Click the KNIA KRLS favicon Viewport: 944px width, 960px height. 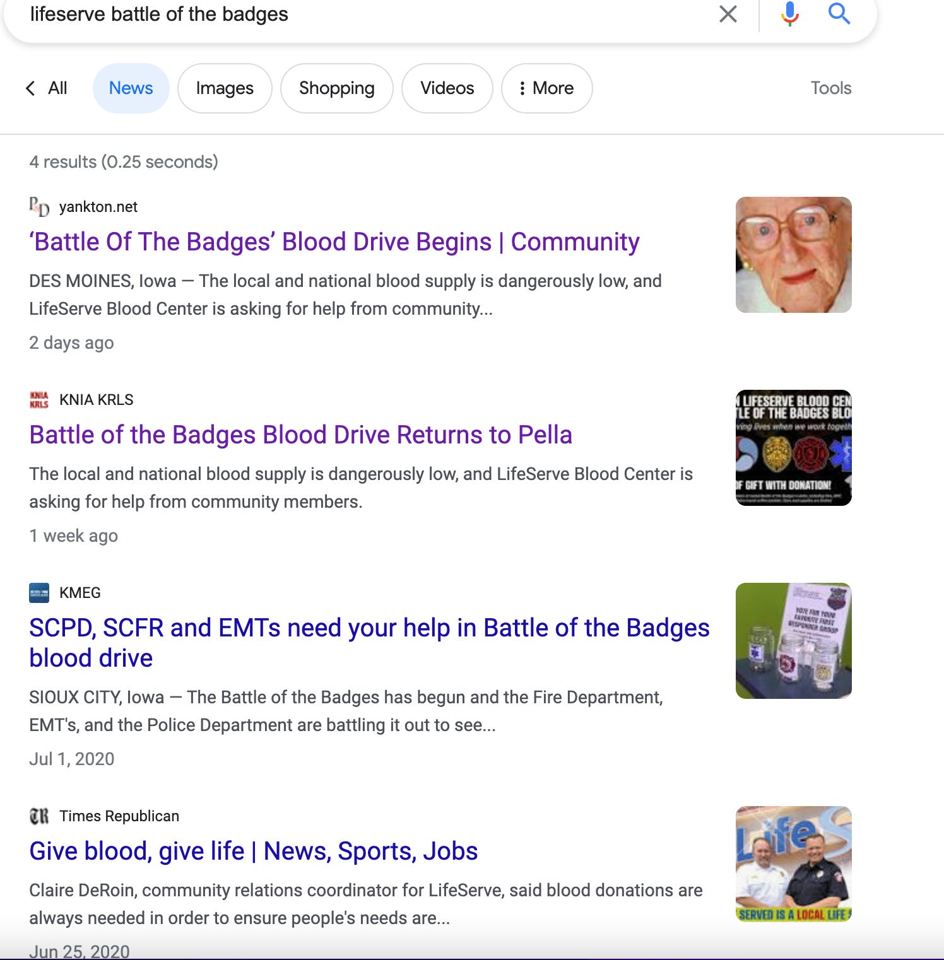pos(39,400)
